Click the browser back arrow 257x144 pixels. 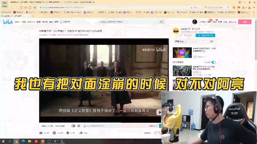12,7
